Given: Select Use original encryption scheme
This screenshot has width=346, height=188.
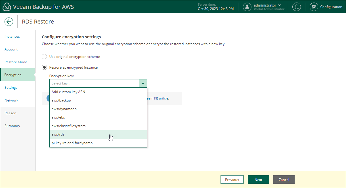Looking at the screenshot, I should (x=44, y=57).
